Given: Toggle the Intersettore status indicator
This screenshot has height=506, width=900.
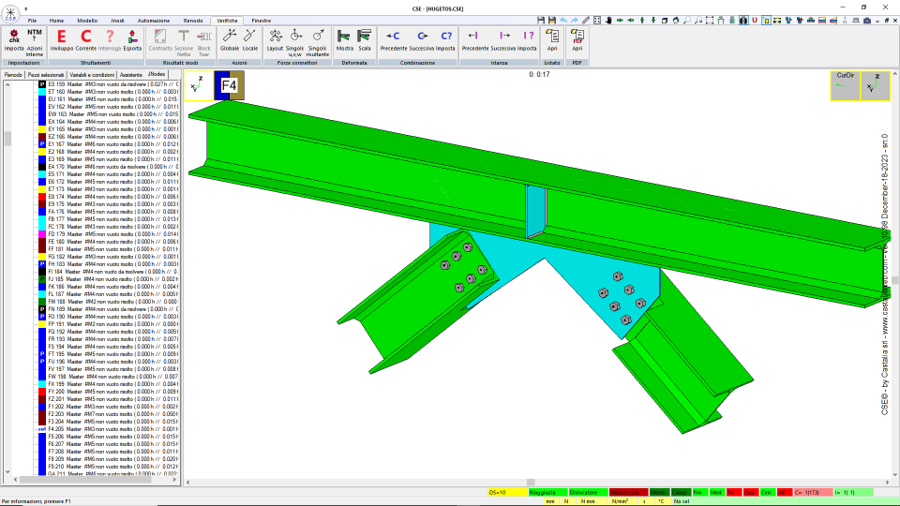Looking at the screenshot, I should coord(628,492).
